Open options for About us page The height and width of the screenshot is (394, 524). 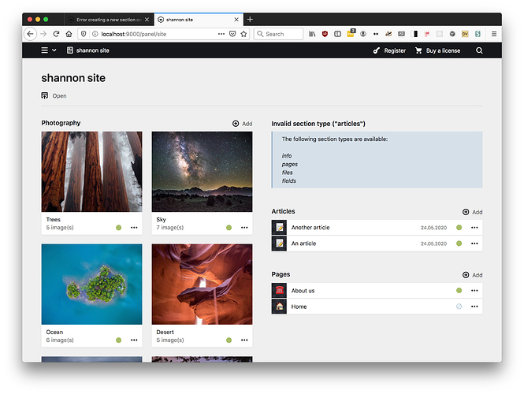coord(474,291)
